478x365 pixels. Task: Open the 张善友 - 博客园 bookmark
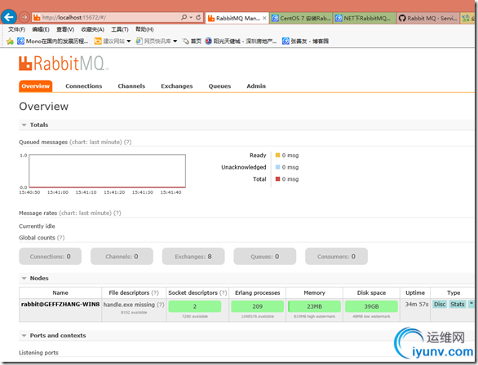pyautogui.click(x=305, y=41)
